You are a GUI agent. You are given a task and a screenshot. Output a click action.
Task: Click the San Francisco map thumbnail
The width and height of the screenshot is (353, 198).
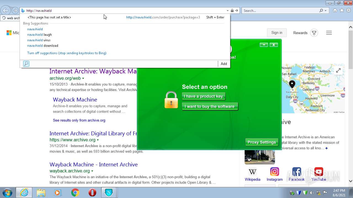[313, 89]
